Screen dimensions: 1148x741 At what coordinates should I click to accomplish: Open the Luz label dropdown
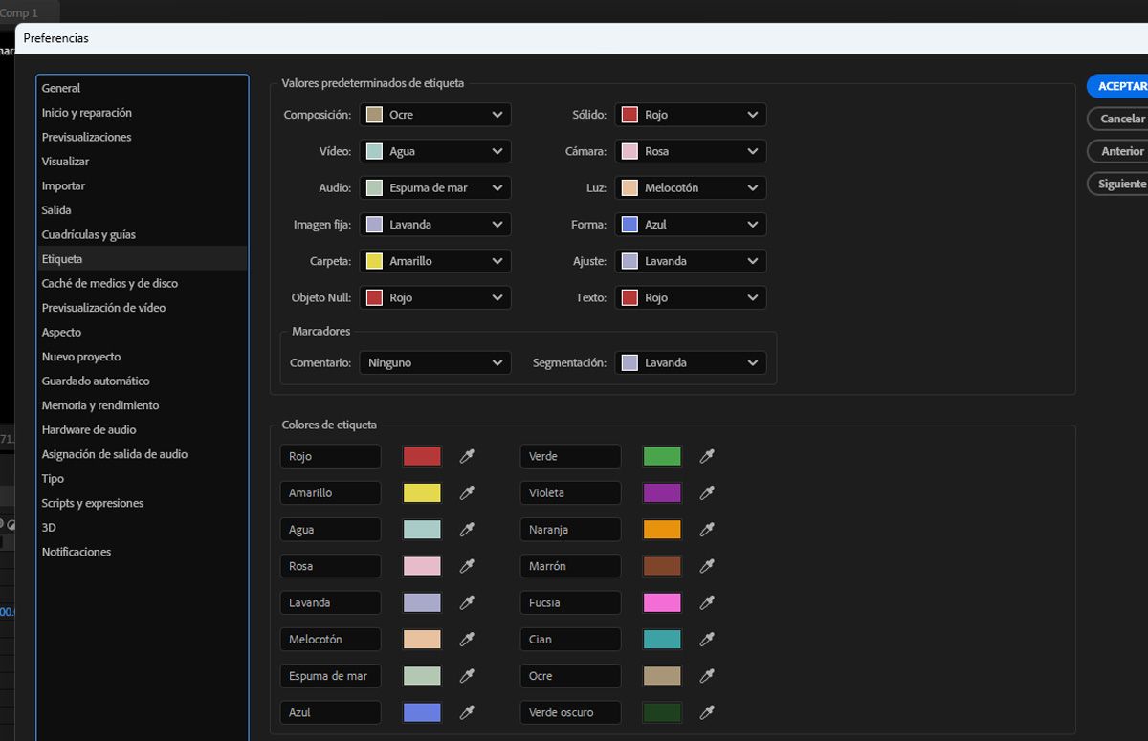click(691, 187)
